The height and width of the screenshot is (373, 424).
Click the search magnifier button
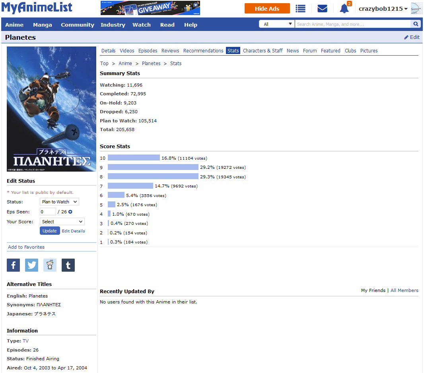[x=416, y=24]
